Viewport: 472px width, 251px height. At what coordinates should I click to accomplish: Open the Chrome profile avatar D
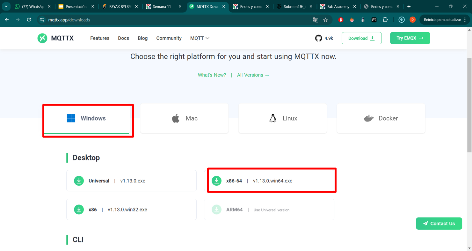pos(412,20)
